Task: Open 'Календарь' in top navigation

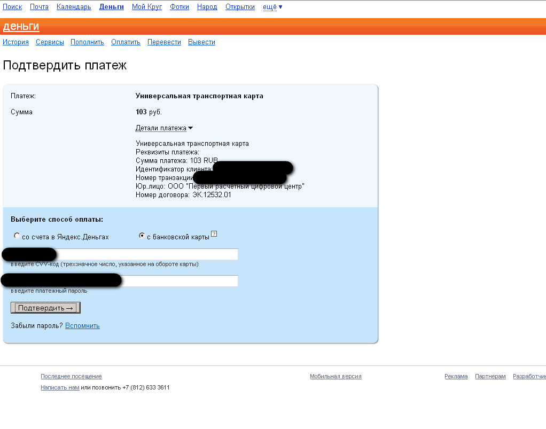Action: pyautogui.click(x=74, y=7)
